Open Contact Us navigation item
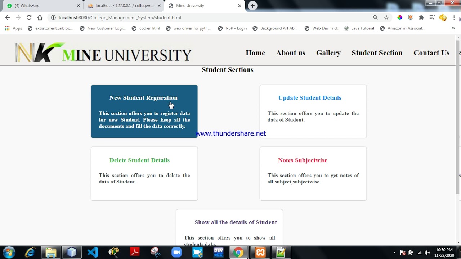Viewport: 461px width, 259px height. pyautogui.click(x=431, y=53)
